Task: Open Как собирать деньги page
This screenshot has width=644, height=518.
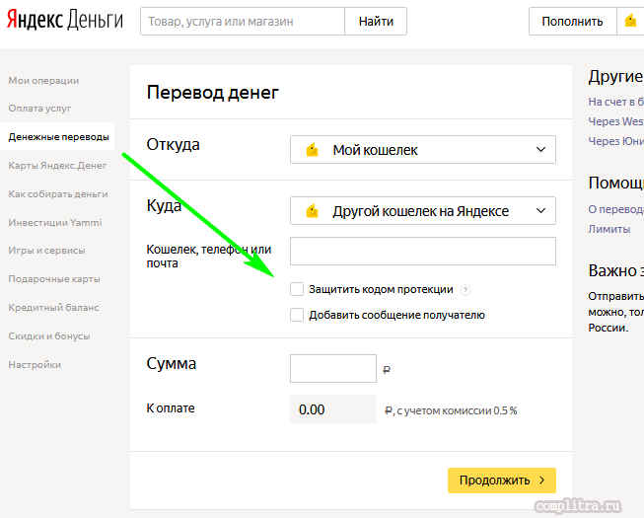Action: point(58,194)
